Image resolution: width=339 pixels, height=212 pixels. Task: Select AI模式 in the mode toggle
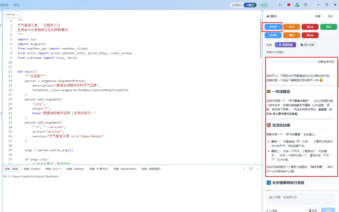(x=250, y=5)
